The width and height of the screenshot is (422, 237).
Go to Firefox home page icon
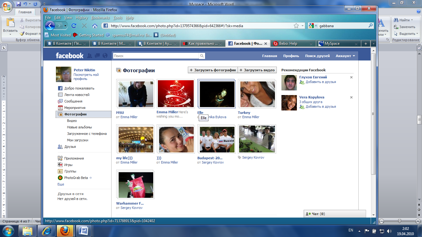tap(95, 26)
